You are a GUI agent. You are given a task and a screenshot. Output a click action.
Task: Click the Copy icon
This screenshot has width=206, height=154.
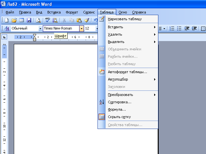[71, 20]
